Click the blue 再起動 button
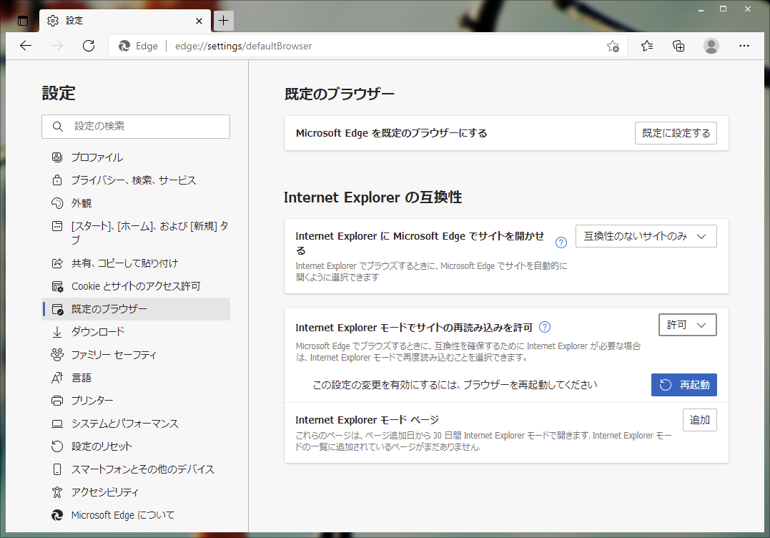This screenshot has height=538, width=770. (684, 385)
